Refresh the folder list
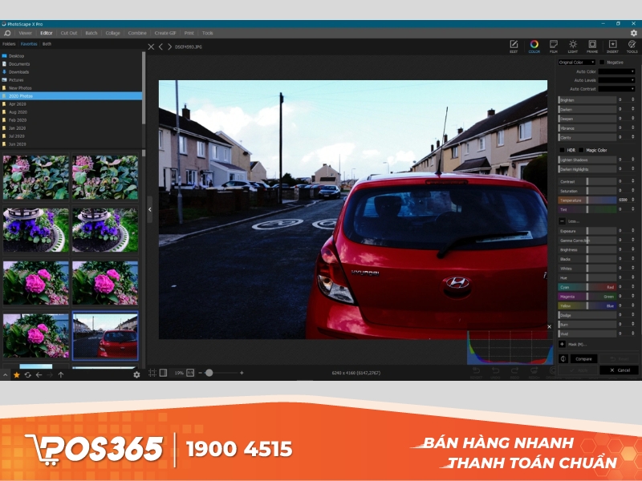This screenshot has width=642, height=481. [x=28, y=374]
